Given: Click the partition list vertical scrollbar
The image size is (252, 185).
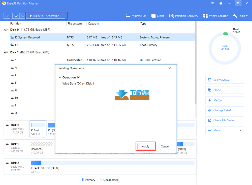Looking at the screenshot, I should [x=196, y=63].
